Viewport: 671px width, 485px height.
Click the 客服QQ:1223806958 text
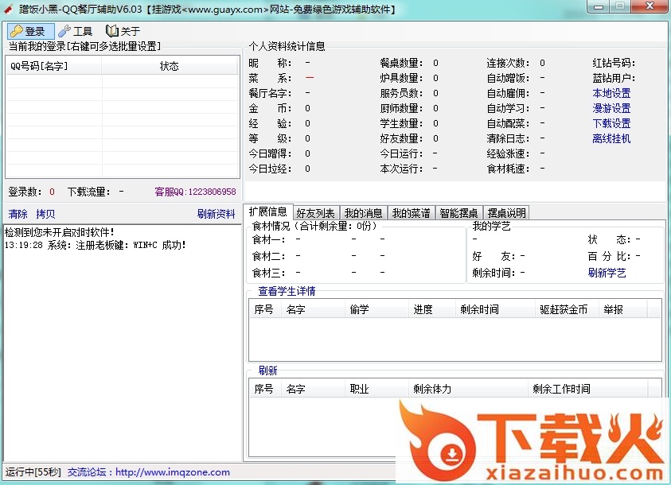[x=195, y=192]
